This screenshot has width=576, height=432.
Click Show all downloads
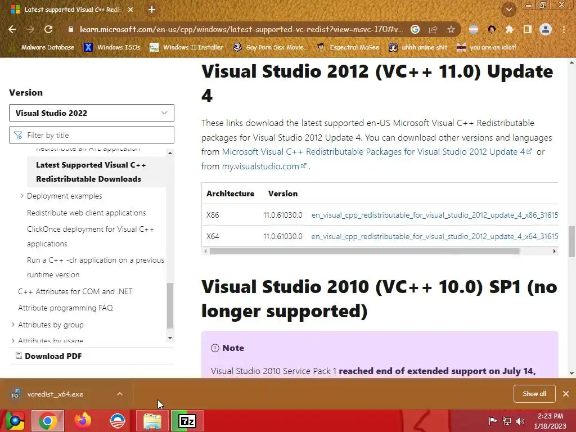coord(534,394)
